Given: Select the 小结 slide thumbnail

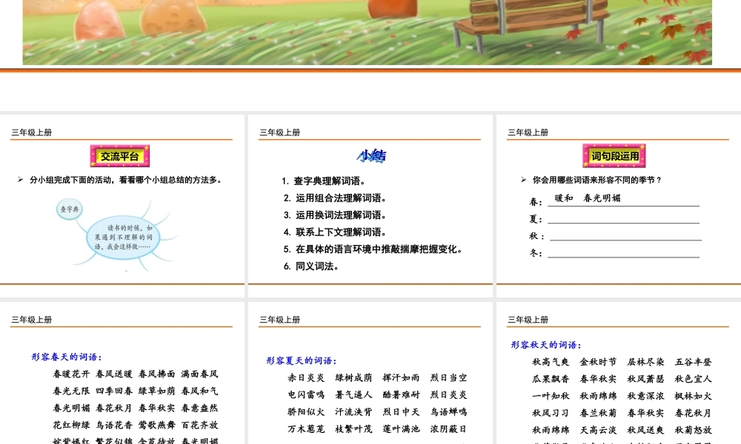Looking at the screenshot, I should click(369, 202).
